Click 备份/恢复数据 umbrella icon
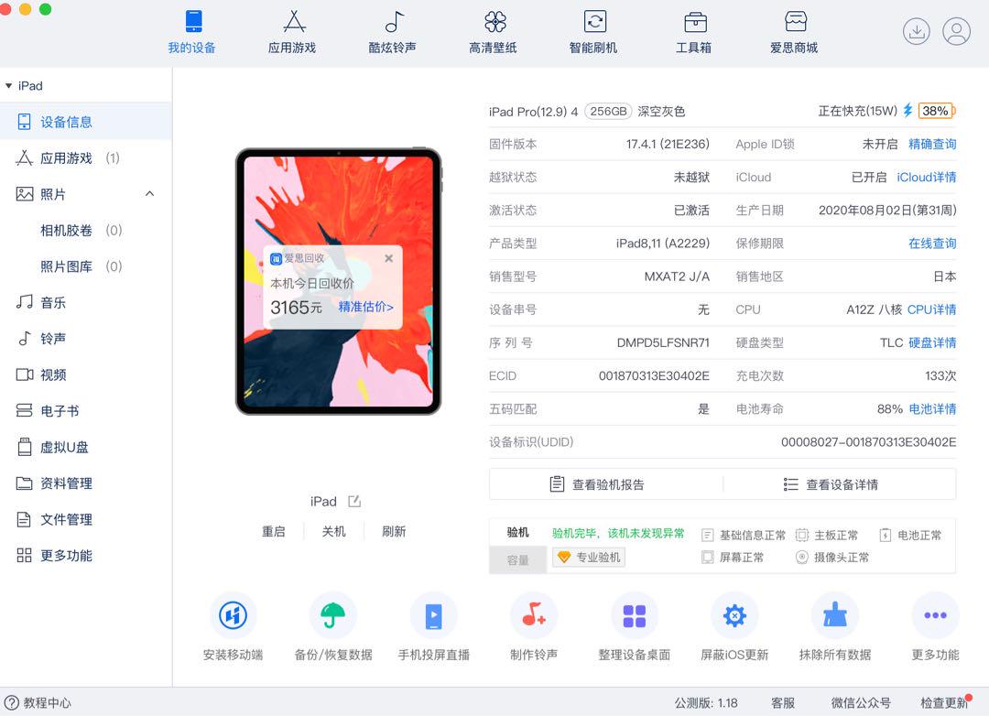989x716 pixels. click(333, 615)
